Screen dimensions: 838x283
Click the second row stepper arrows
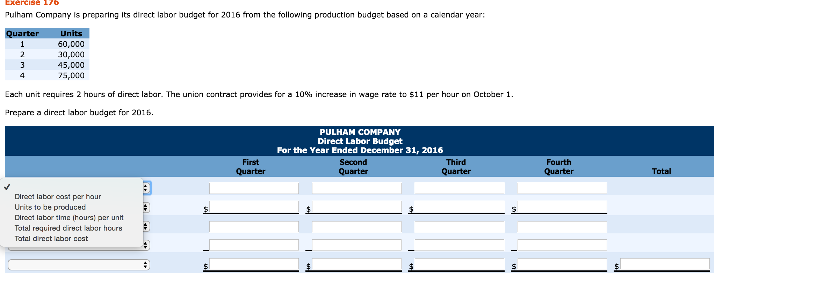pos(145,207)
